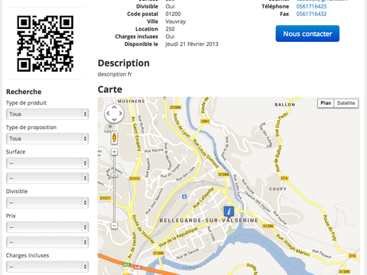Screen dimensions: 367x275
Task: Click the blue info marker on the map
Action: click(229, 212)
